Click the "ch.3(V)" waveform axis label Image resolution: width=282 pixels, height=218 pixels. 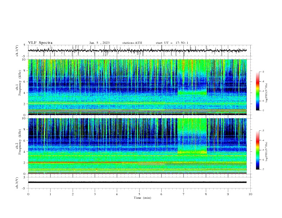pos(17,183)
